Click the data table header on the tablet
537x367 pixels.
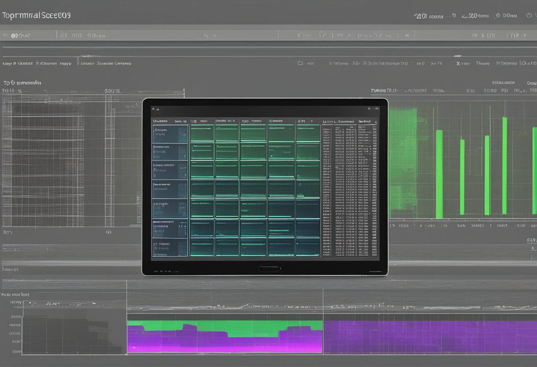pos(349,121)
